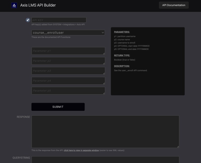This screenshot has height=163, width=201.
Task: Click 'Boolean (true or false)' text
Action: [125, 60]
